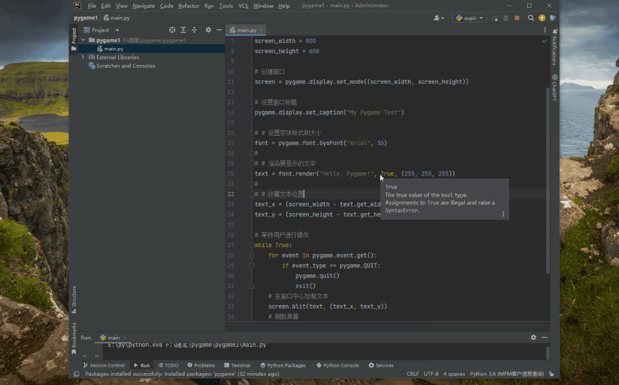Click the Expand All icon in Project panel
This screenshot has height=385, width=619.
[x=183, y=30]
